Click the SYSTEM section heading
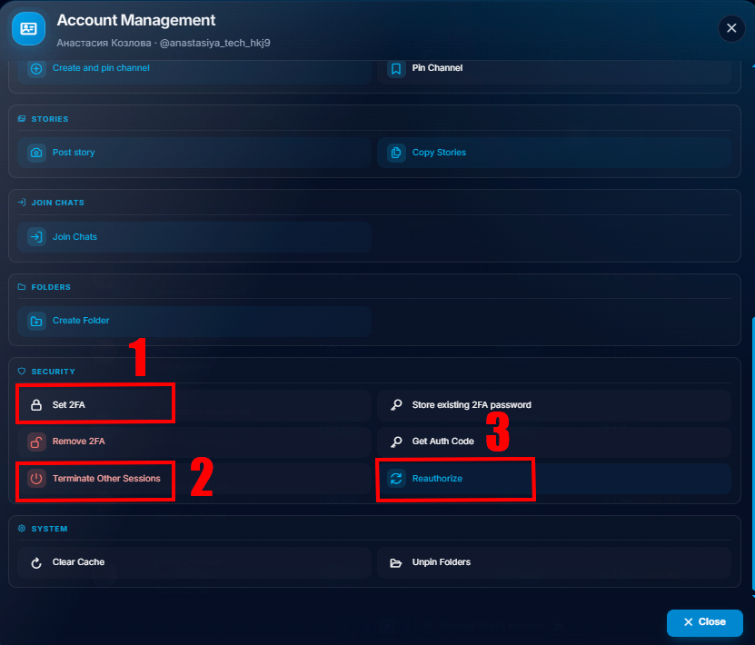This screenshot has width=755, height=645. click(x=49, y=529)
